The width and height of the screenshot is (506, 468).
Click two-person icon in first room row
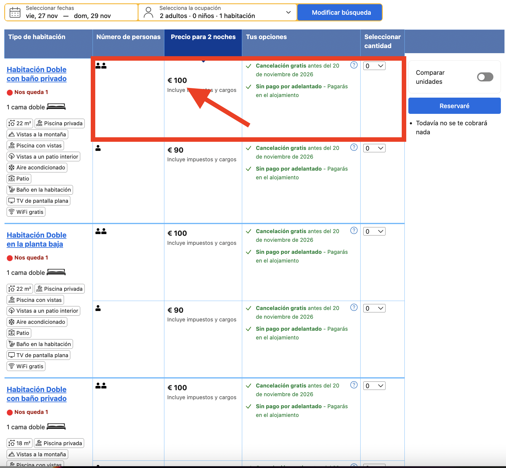(101, 65)
